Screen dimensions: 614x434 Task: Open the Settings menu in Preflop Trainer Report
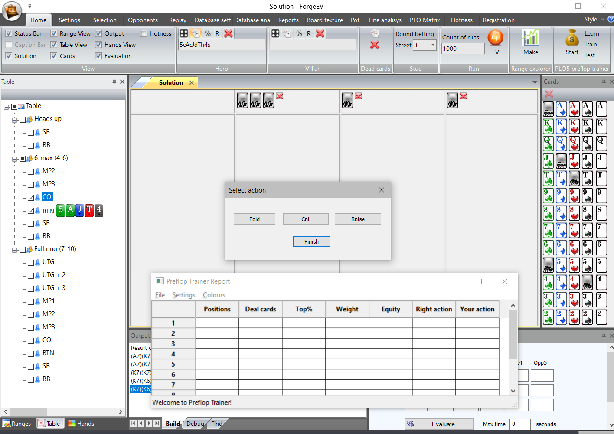(183, 295)
